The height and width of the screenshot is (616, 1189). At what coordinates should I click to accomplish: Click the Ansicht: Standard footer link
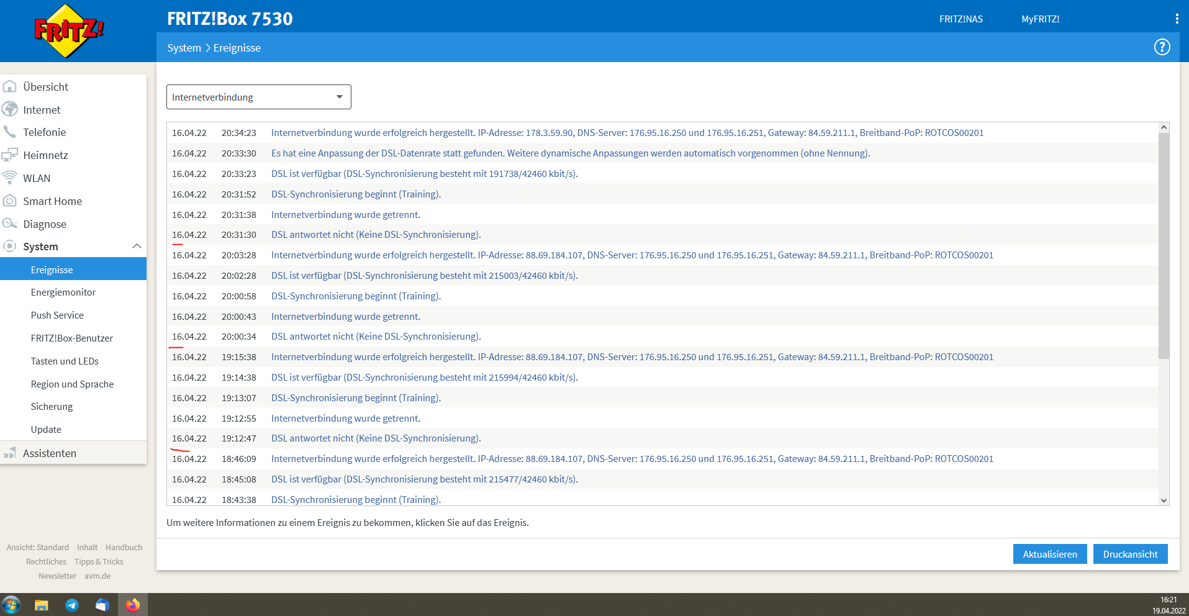[38, 547]
